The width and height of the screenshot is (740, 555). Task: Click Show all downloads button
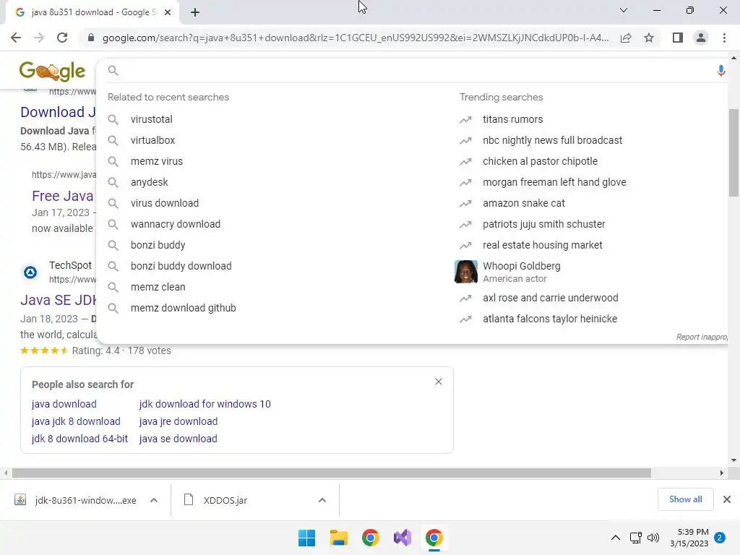click(685, 499)
